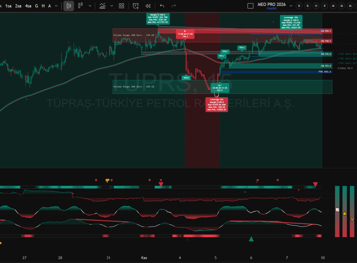Click the Kaydet save link
The height and width of the screenshot is (263, 357).
pyautogui.click(x=271, y=8)
